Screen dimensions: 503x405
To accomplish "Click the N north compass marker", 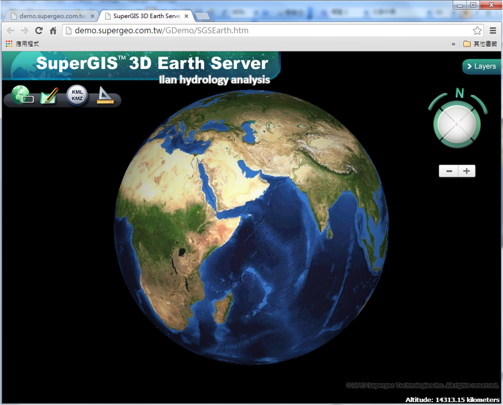I will (460, 93).
